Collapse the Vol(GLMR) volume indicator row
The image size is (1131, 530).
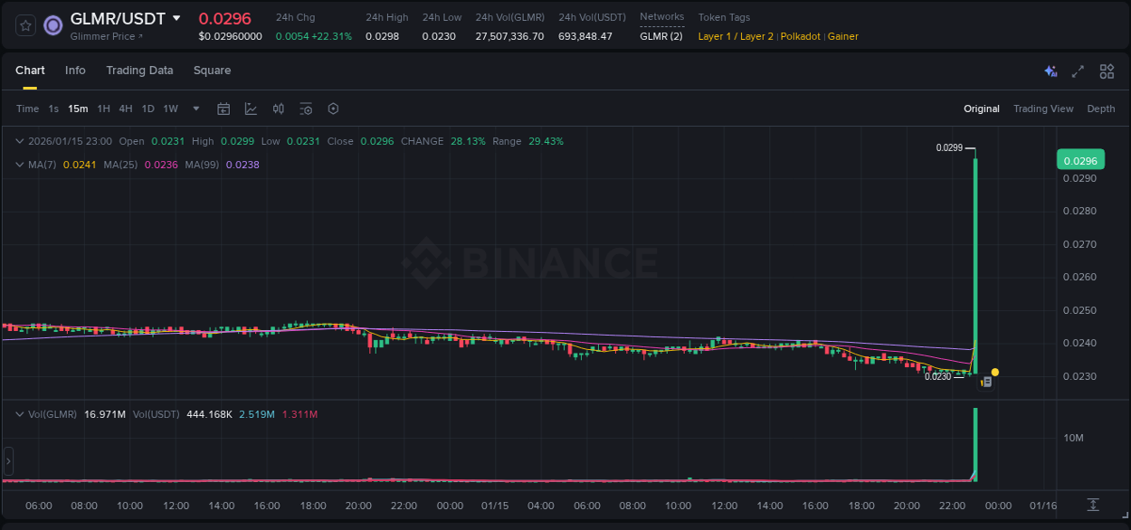(20, 413)
